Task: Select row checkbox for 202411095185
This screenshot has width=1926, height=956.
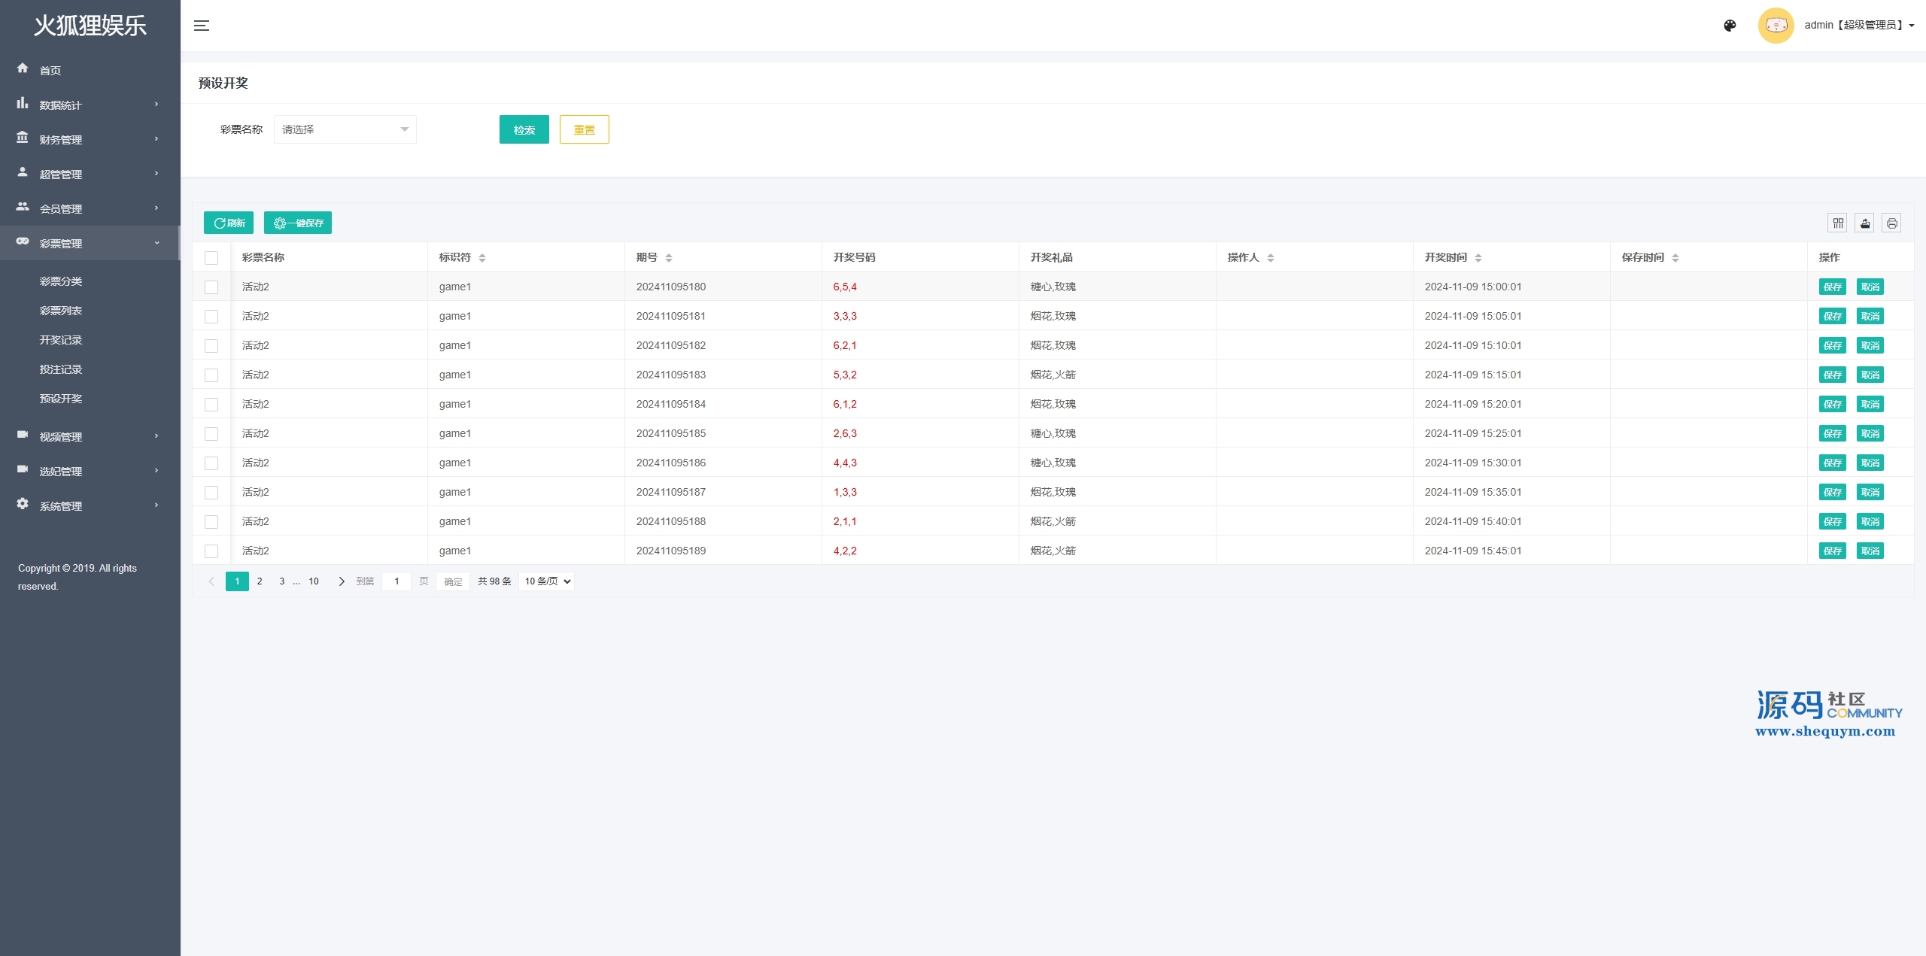Action: (x=211, y=434)
